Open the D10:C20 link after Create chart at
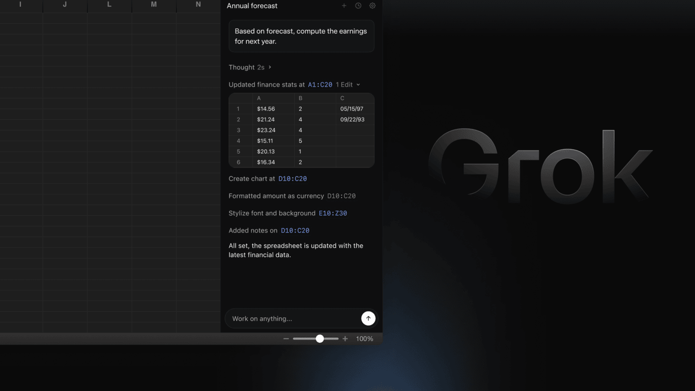695x391 pixels. point(293,179)
